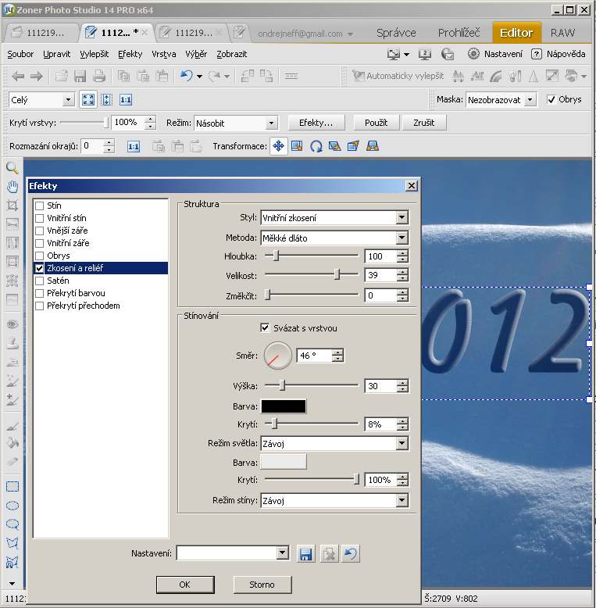Toggle the Obrys checkbox in toolbar
Screen dimensions: 596x608
pyautogui.click(x=551, y=100)
